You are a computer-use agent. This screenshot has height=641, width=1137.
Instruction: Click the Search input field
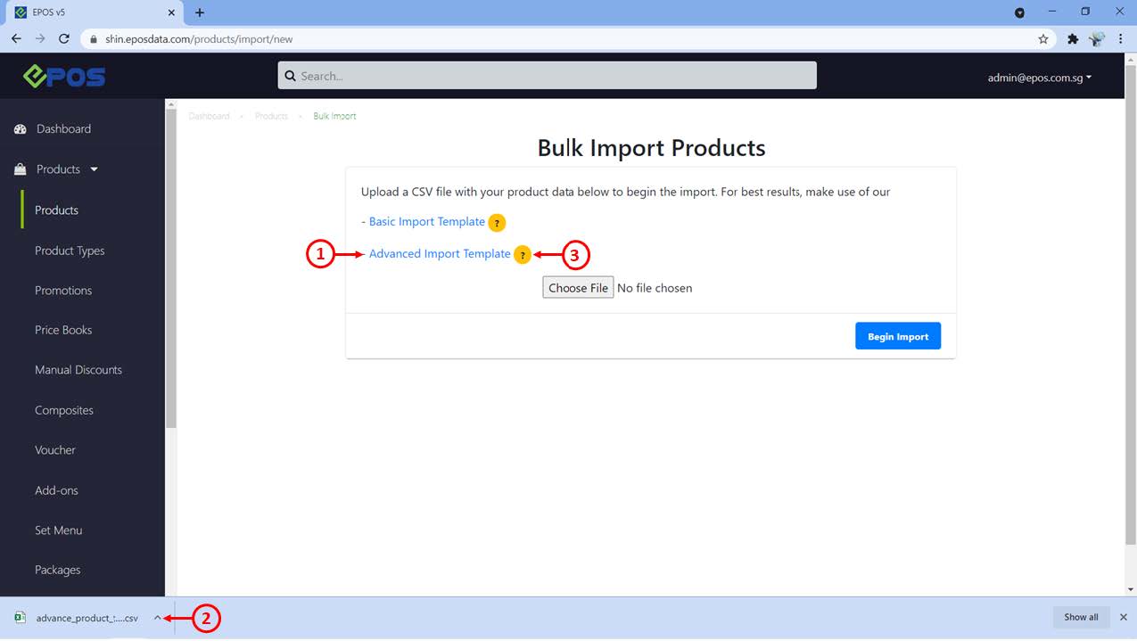[x=547, y=76]
